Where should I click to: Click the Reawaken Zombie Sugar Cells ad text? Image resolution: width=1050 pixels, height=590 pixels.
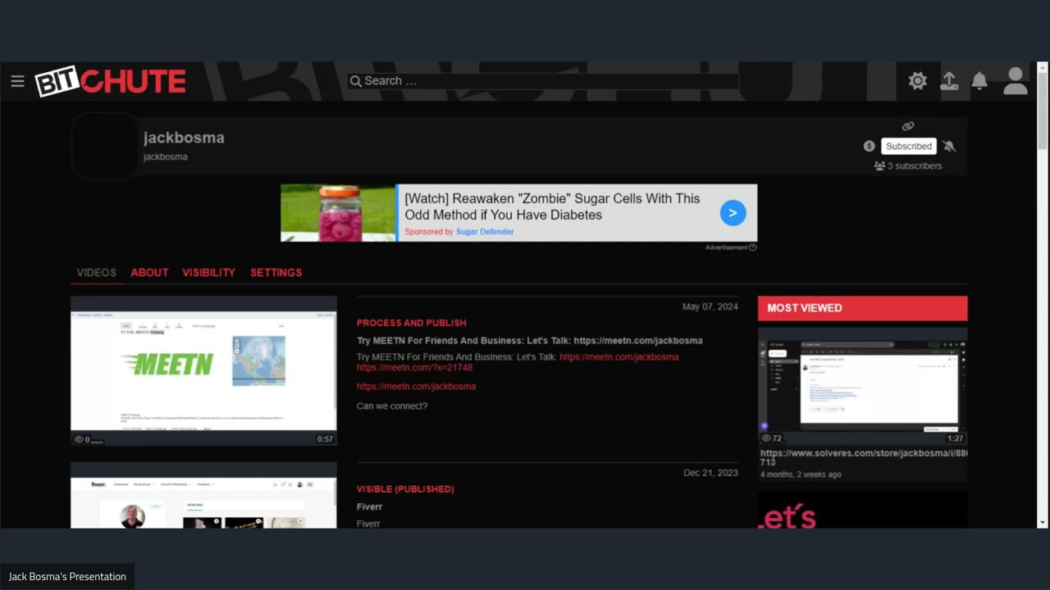(552, 206)
